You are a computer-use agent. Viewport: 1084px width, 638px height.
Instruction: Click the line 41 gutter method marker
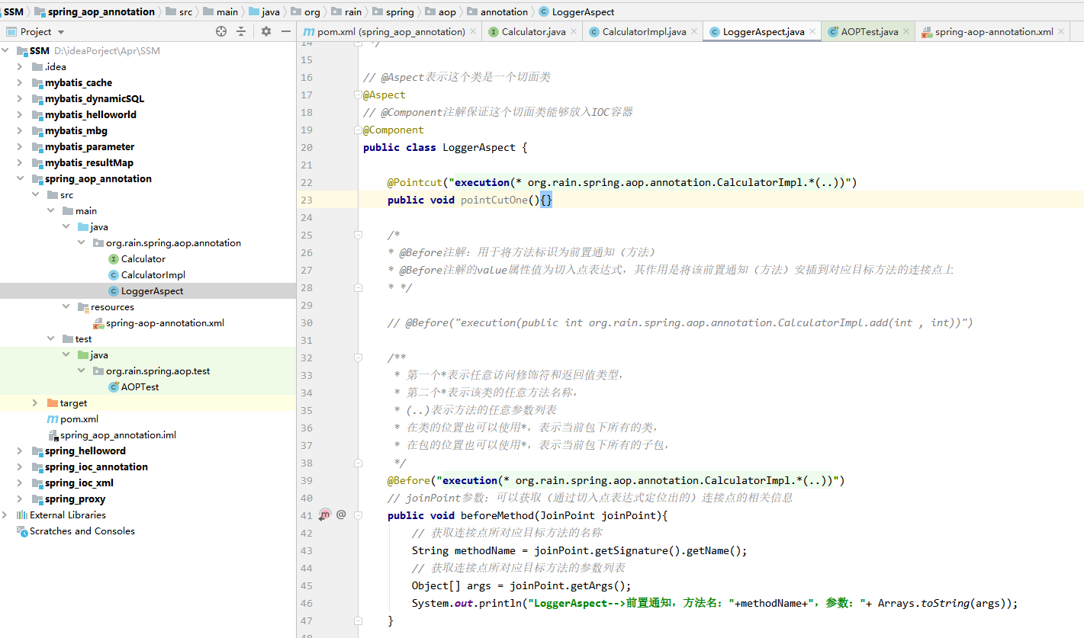pos(325,515)
